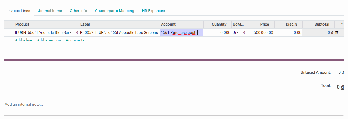Click the Add a line link
348x119 pixels.
(x=24, y=40)
